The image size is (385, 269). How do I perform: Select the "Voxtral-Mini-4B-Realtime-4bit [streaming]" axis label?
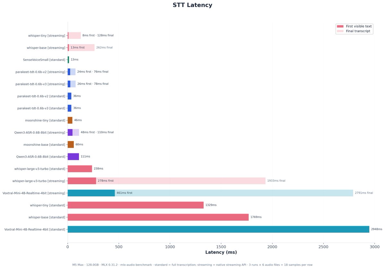click(34, 193)
